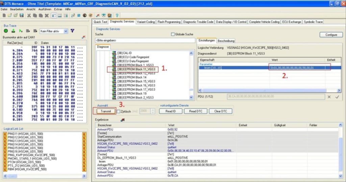
Task: Click the green circle Bus Trace start icon
Action: (6, 31)
